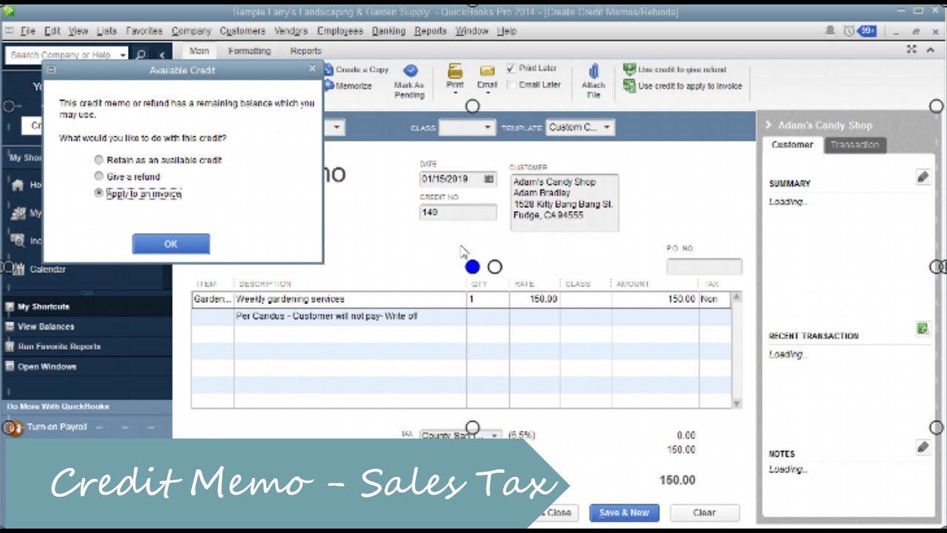Click the reminders alarm clock icon
This screenshot has width=947, height=533.
(x=849, y=31)
